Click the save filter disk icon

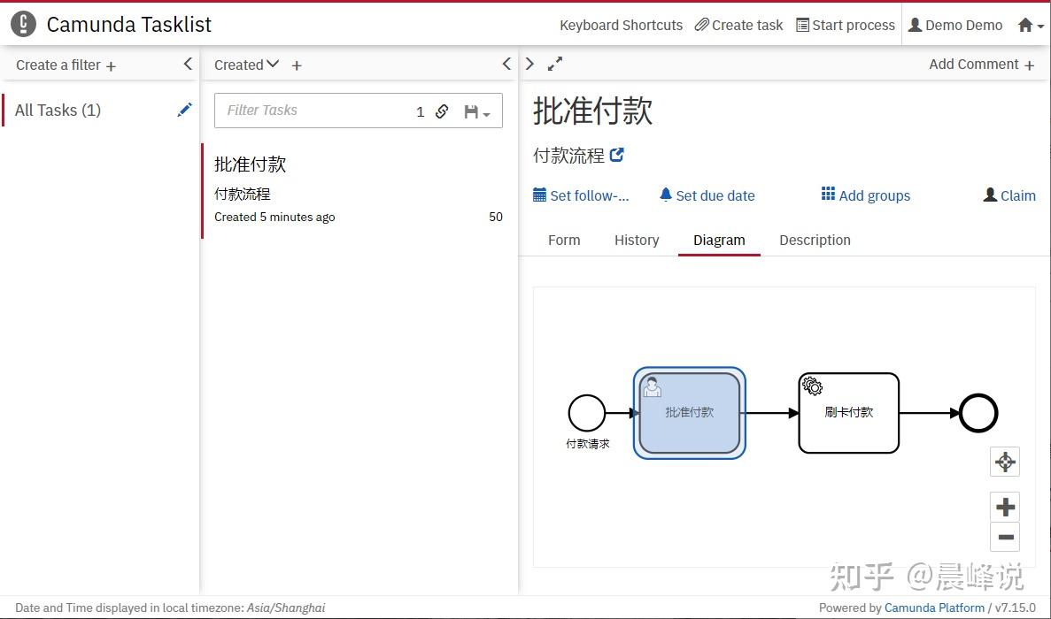(x=472, y=111)
